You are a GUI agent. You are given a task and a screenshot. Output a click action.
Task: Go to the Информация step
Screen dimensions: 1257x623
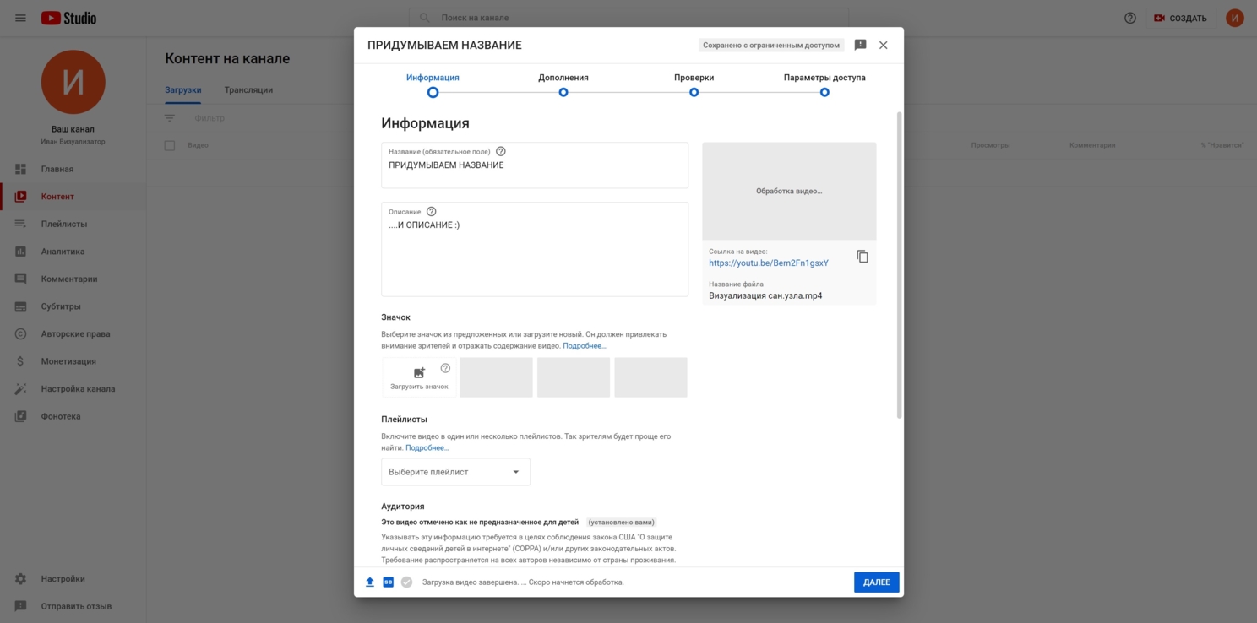pyautogui.click(x=433, y=84)
